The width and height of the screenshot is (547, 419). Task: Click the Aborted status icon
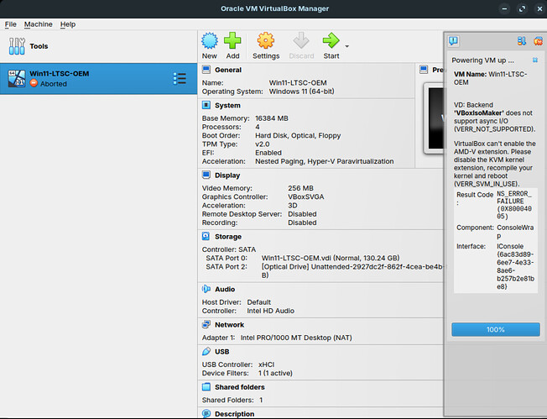[34, 83]
